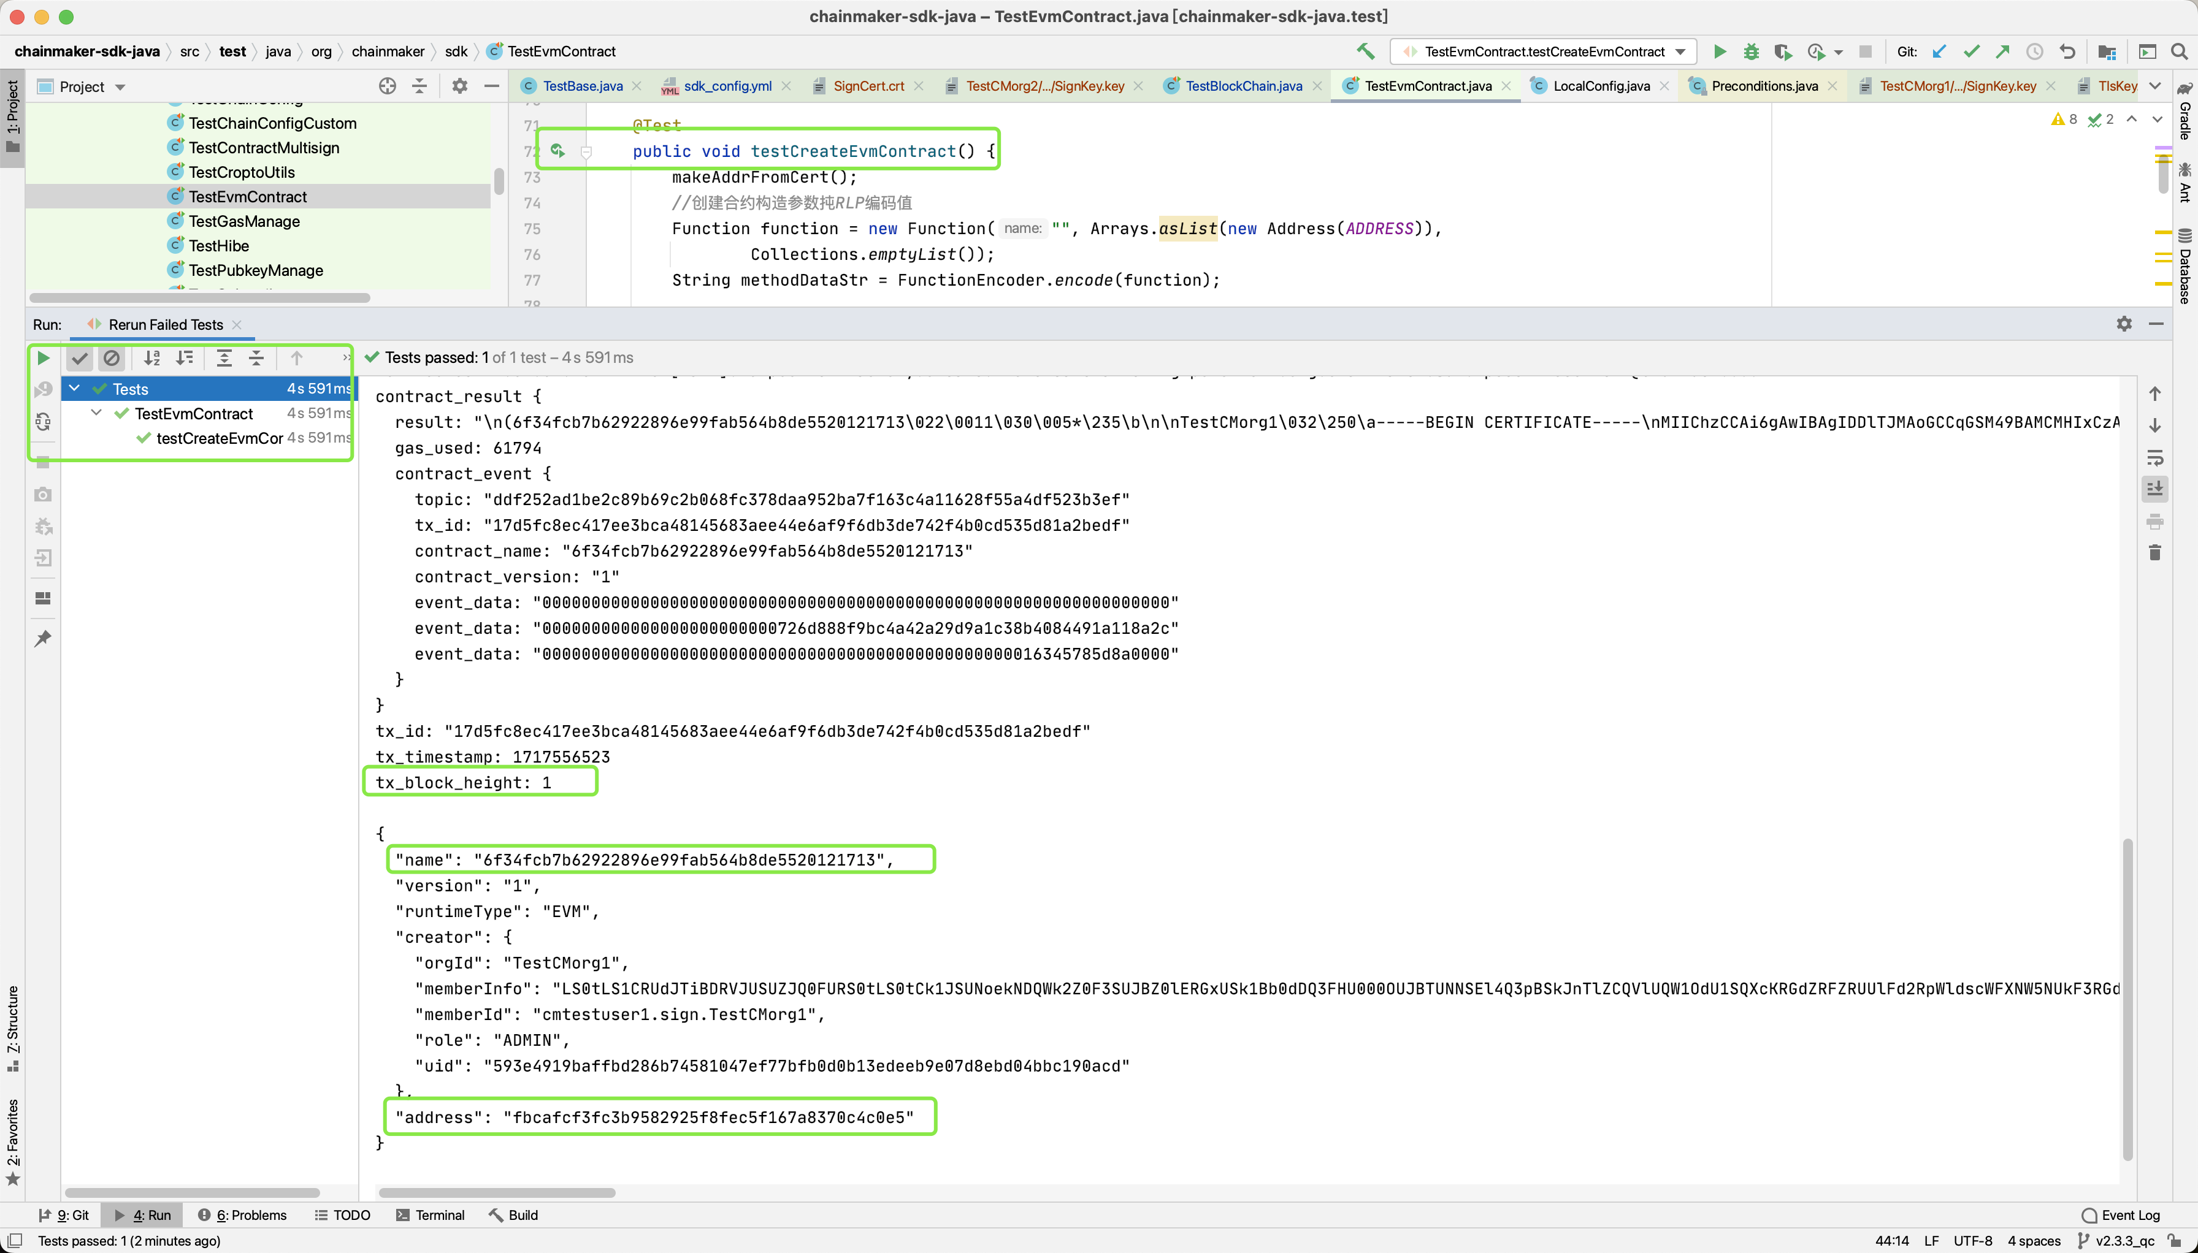Toggle soft-wrap in console output
The height and width of the screenshot is (1253, 2198).
2154,458
